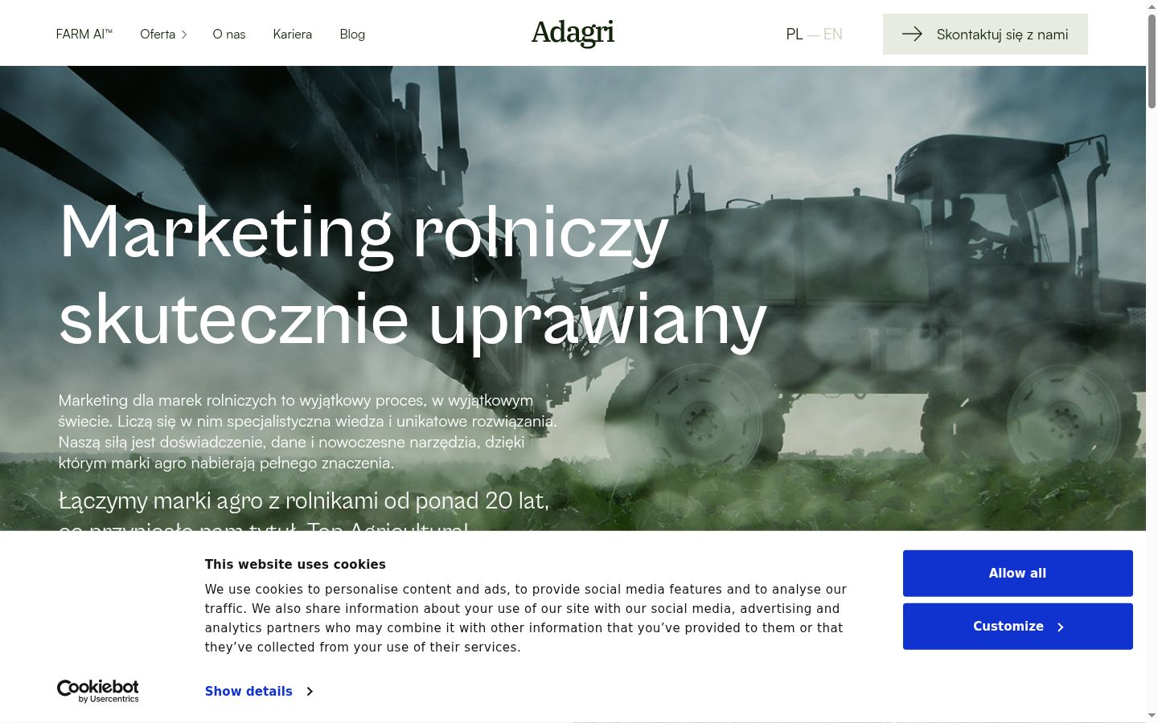Click the Customize chevron arrow
The width and height of the screenshot is (1158, 723).
coord(1060,627)
